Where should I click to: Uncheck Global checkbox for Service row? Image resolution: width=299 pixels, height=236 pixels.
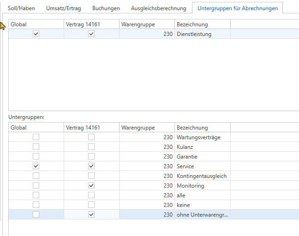[x=36, y=166]
